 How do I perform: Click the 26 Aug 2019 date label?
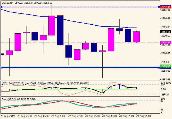click(8, 116)
